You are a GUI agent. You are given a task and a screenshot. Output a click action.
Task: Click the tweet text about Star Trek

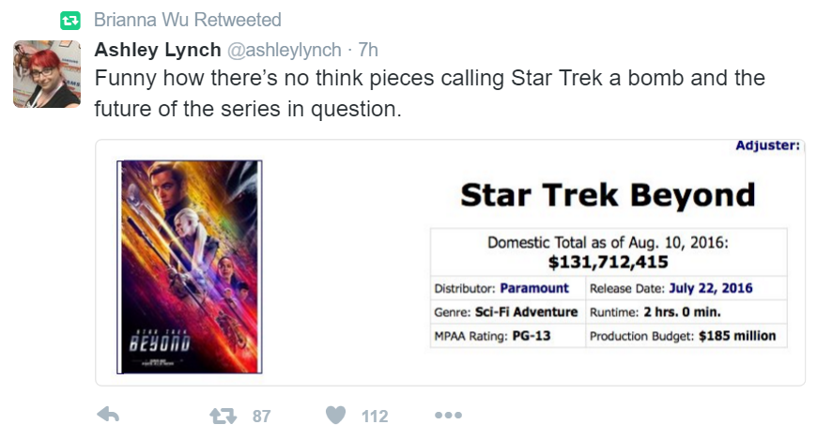coord(429,93)
